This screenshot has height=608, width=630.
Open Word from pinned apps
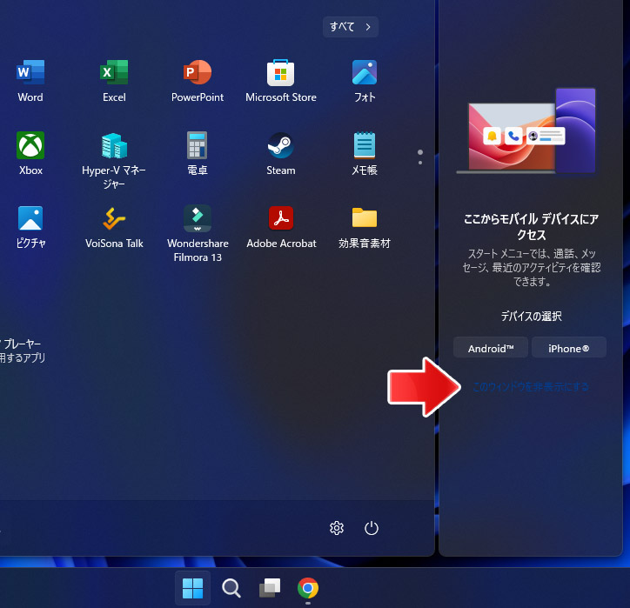[x=30, y=81]
